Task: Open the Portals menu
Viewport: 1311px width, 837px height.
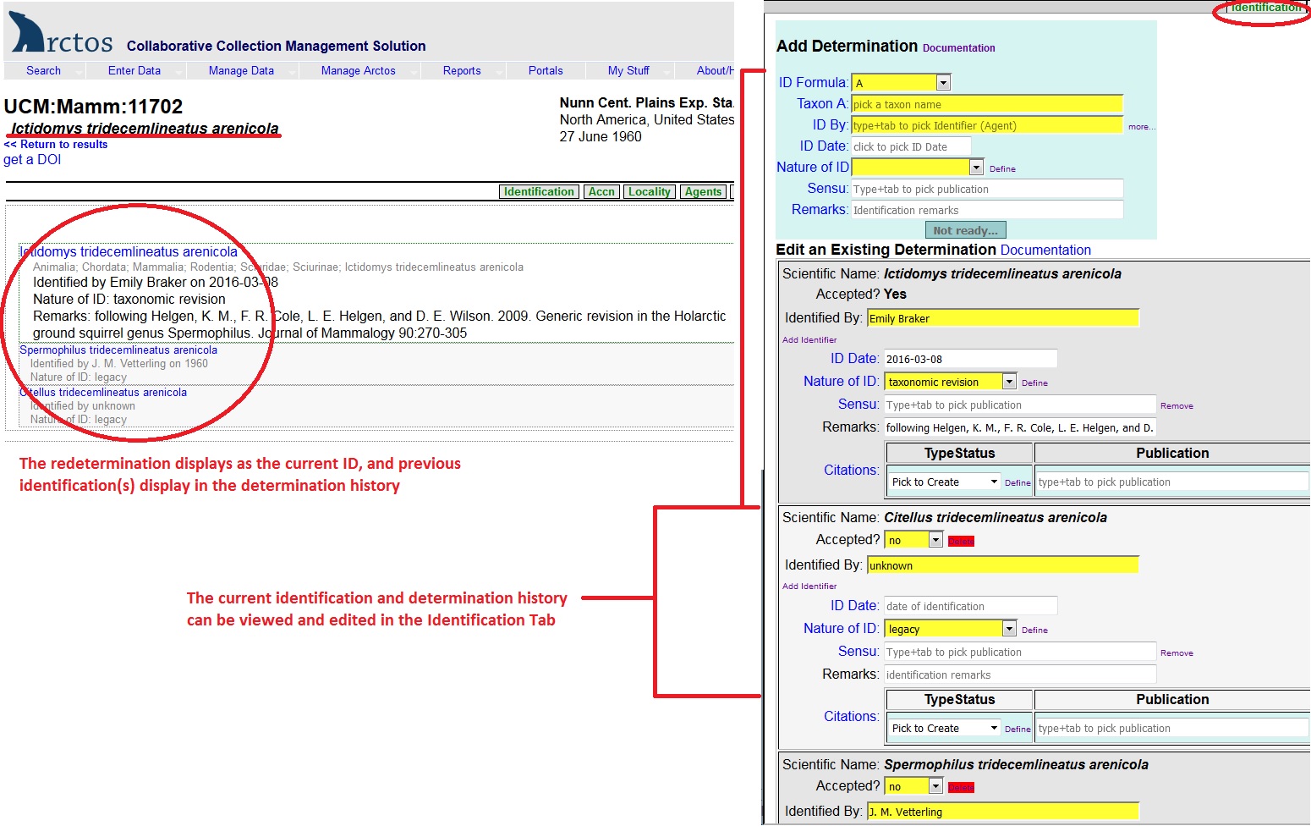Action: pos(546,71)
